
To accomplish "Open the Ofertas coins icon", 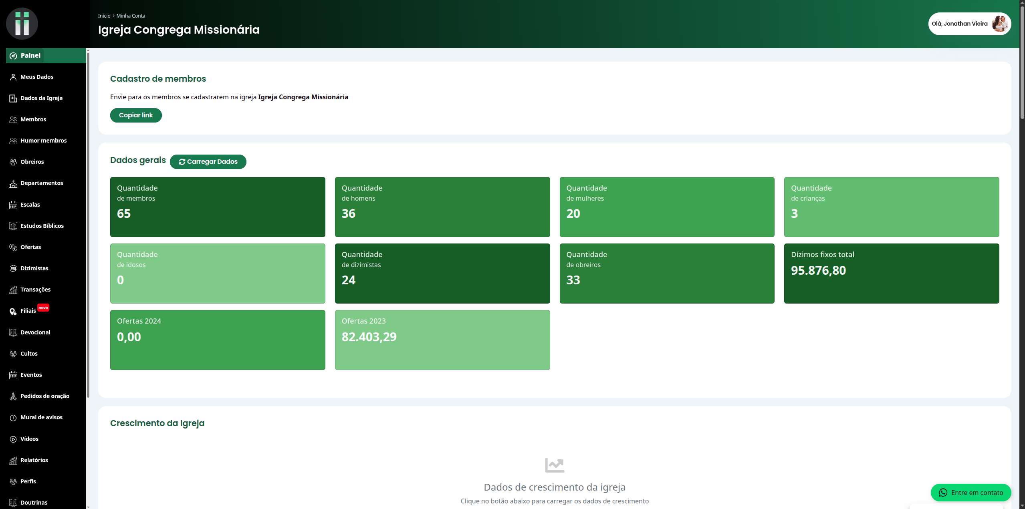I will pos(13,247).
